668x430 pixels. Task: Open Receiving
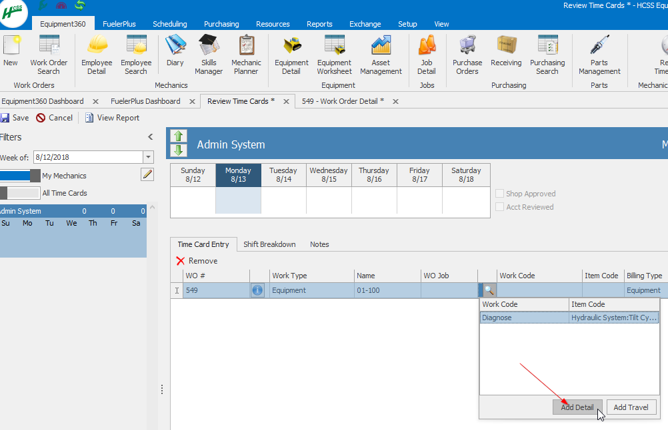[x=506, y=51]
